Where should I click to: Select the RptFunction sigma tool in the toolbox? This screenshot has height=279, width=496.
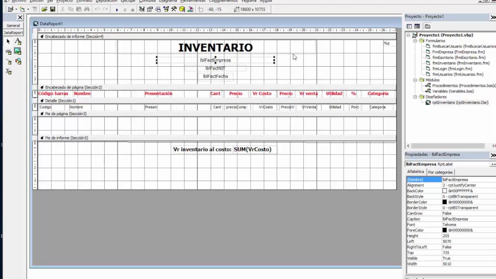[x=9, y=71]
